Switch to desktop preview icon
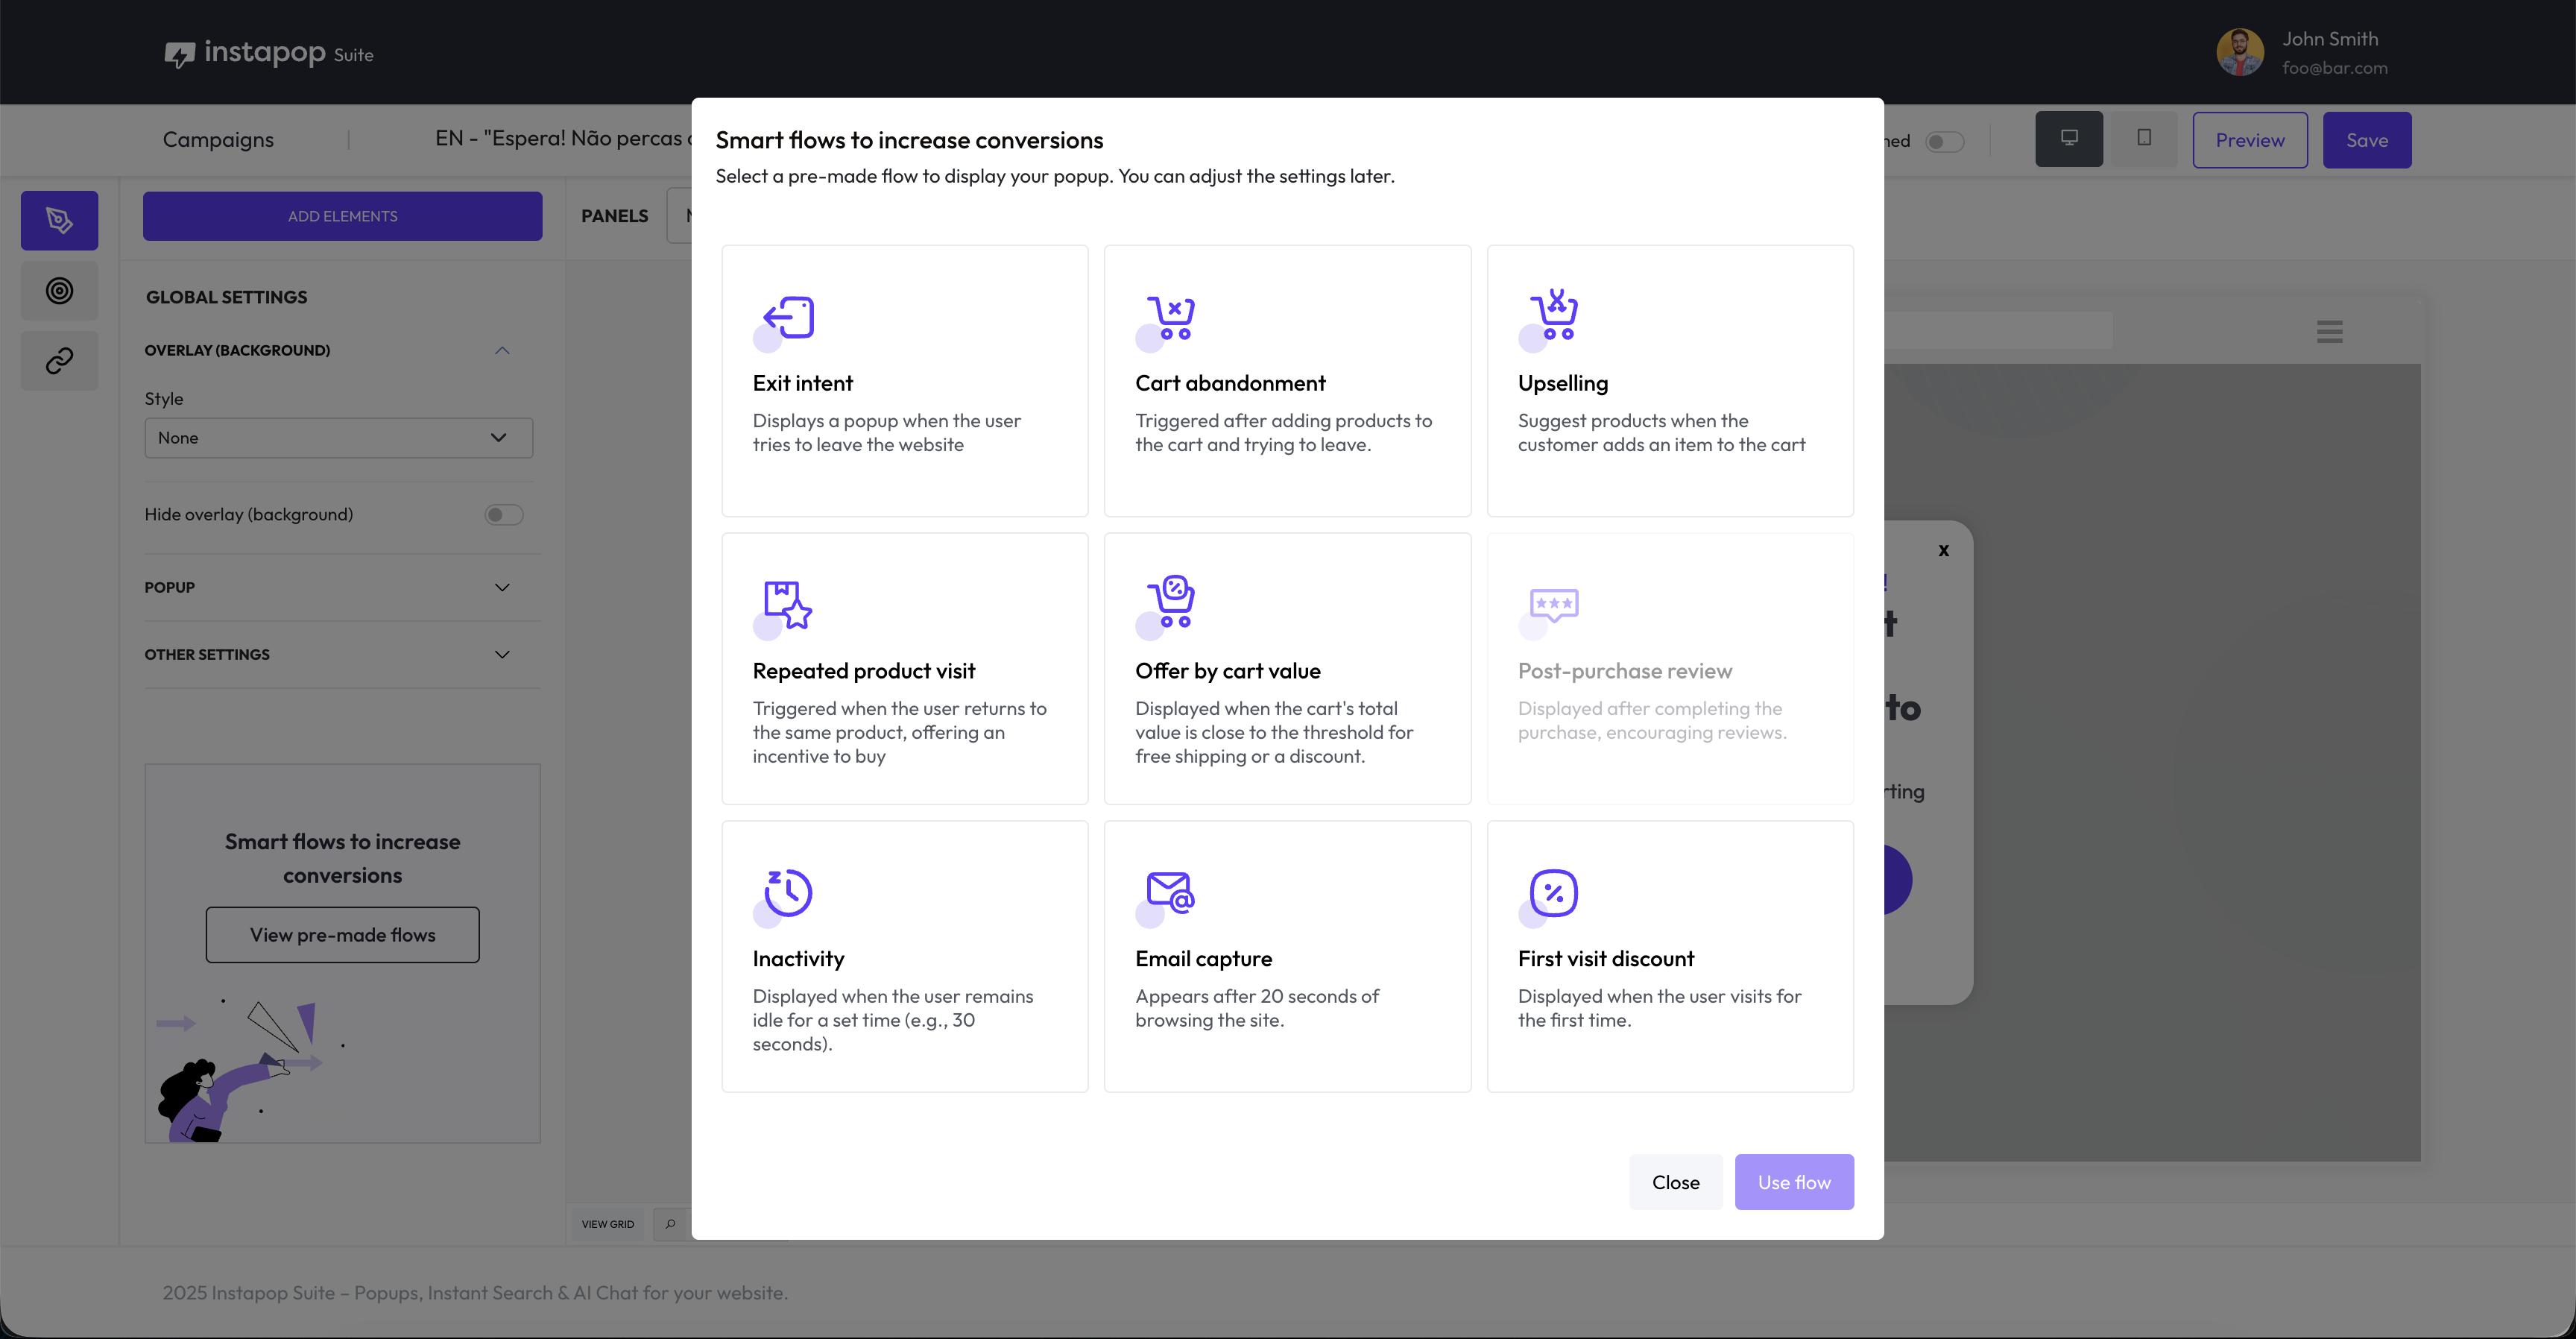The image size is (2576, 1339). pos(2068,139)
